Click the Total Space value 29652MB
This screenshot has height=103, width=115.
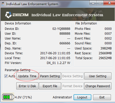pos(105,58)
